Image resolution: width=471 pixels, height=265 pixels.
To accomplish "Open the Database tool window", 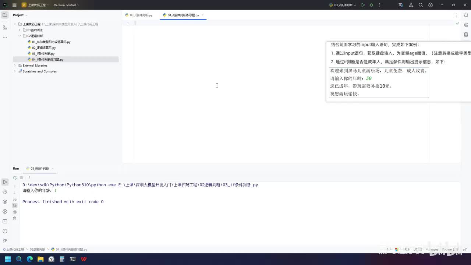I will 466,35.
